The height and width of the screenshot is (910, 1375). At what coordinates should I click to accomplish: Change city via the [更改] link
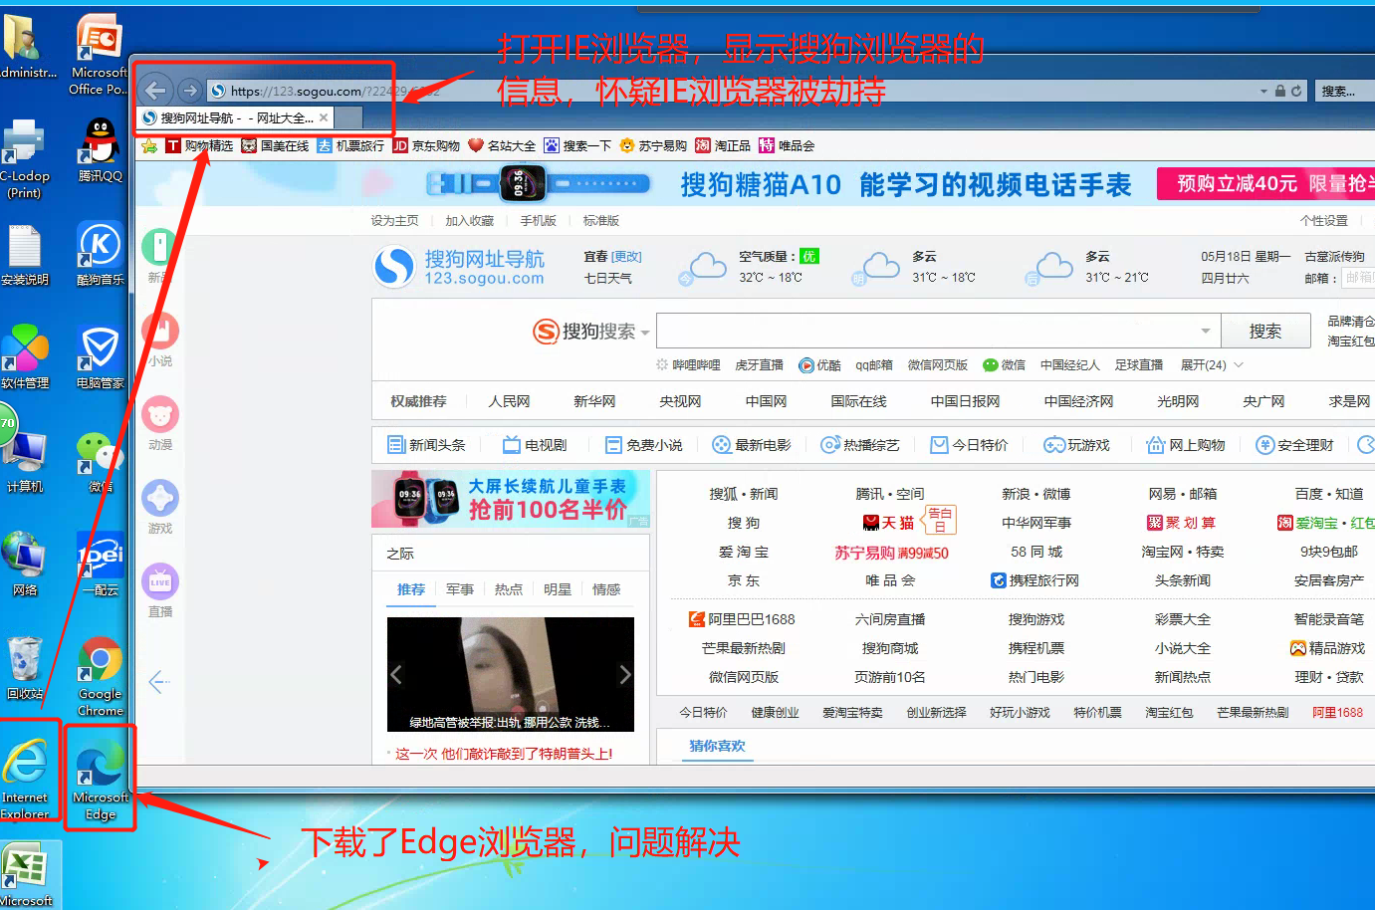pyautogui.click(x=627, y=257)
